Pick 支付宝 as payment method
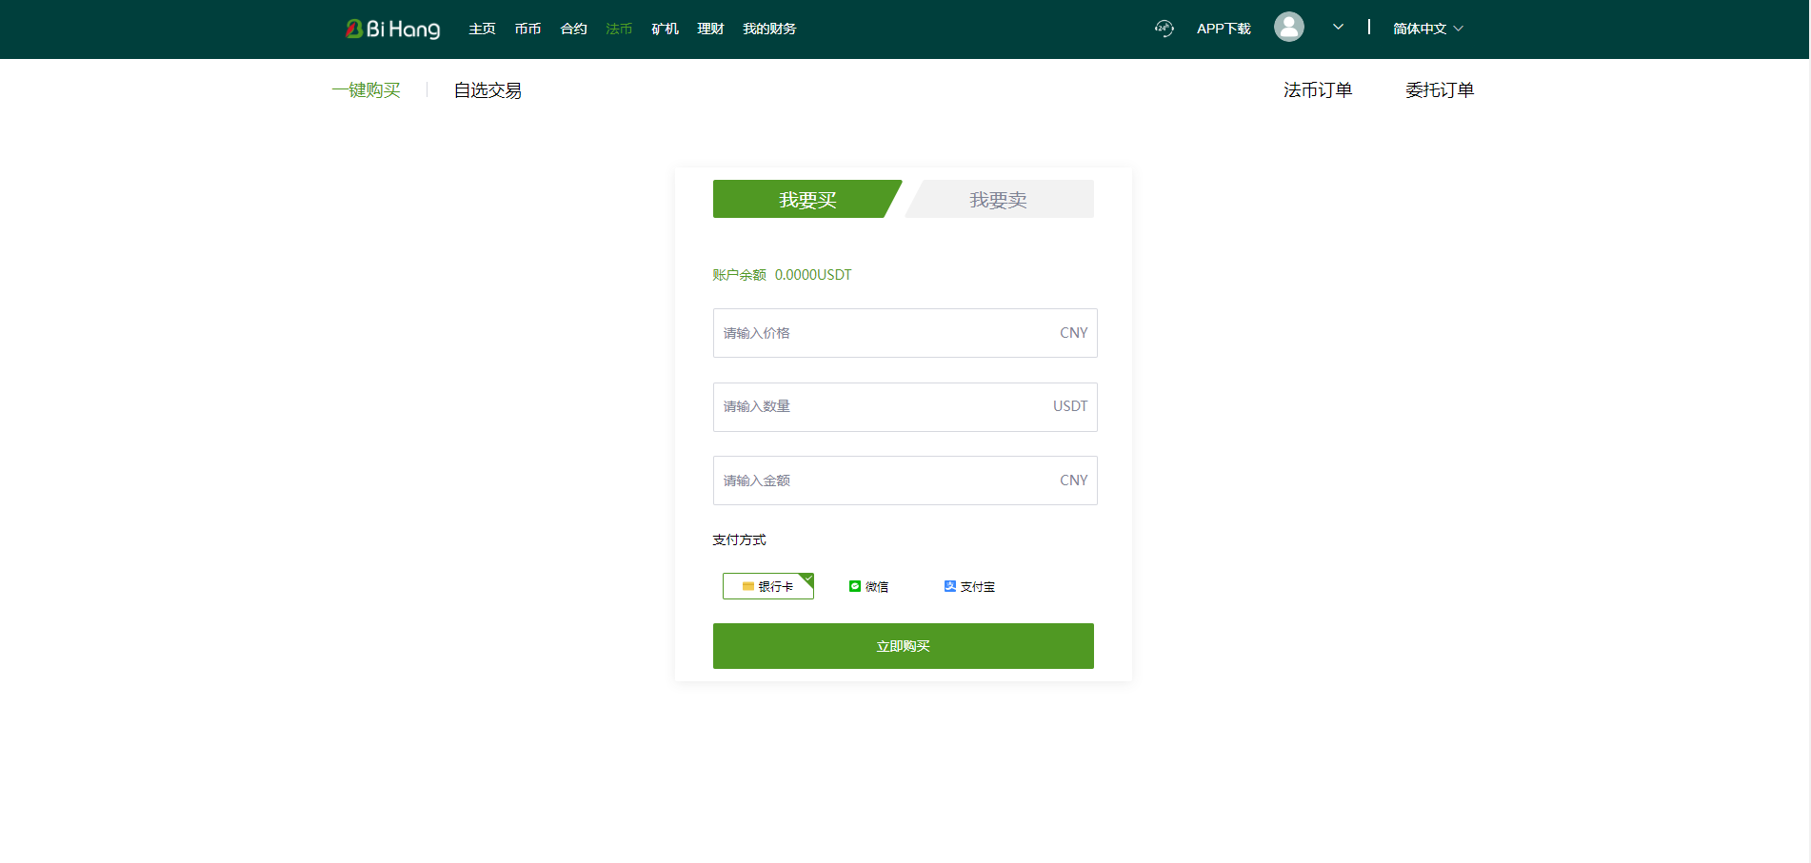The width and height of the screenshot is (1811, 863). coord(969,586)
